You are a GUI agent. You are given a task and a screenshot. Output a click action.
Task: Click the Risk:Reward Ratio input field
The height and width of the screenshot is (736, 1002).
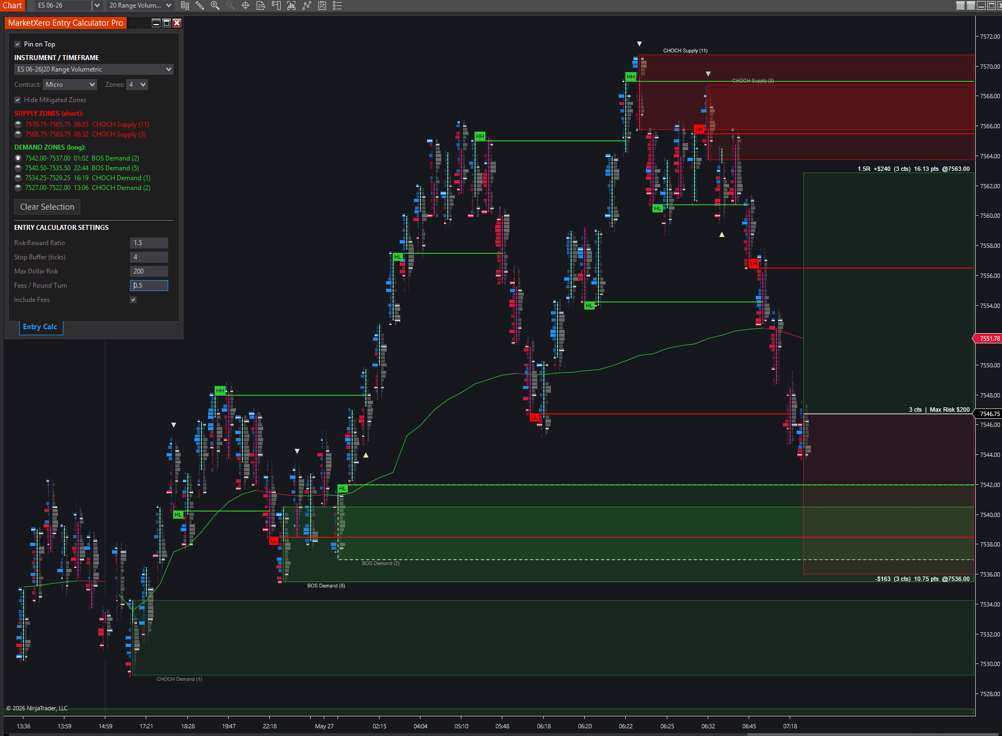point(149,243)
